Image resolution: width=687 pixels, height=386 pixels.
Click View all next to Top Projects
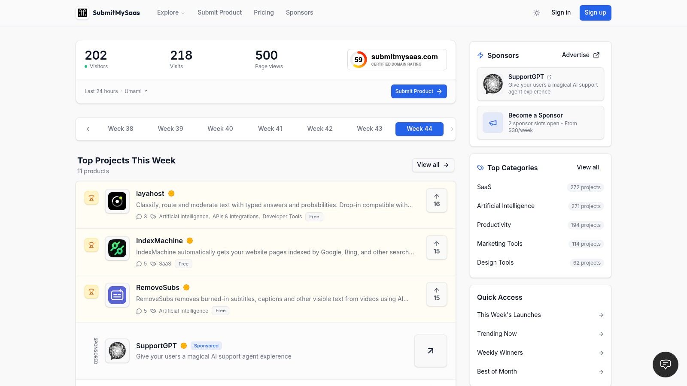(x=433, y=165)
